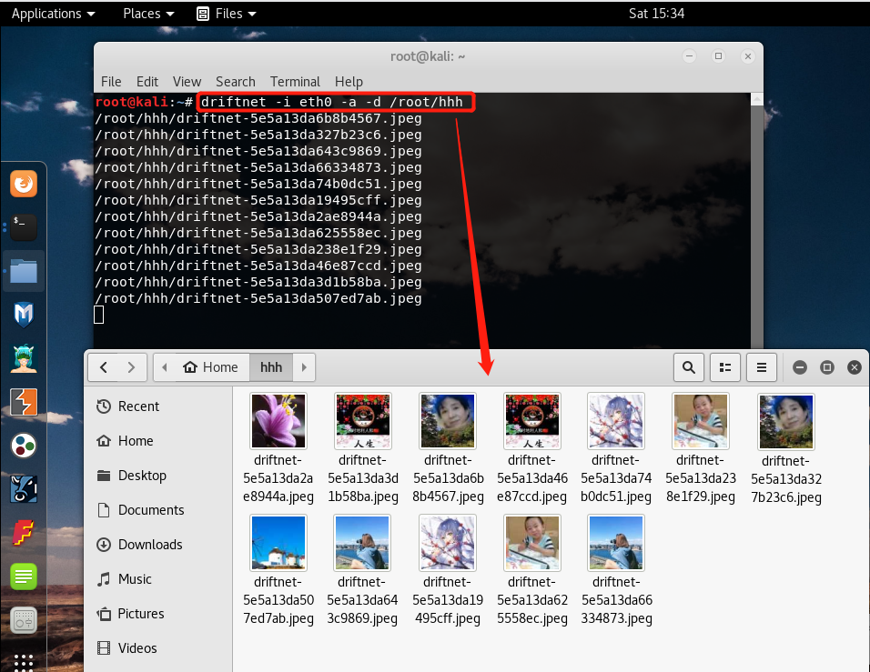Open Files hamburger menu
This screenshot has height=672, width=870.
[x=762, y=367]
